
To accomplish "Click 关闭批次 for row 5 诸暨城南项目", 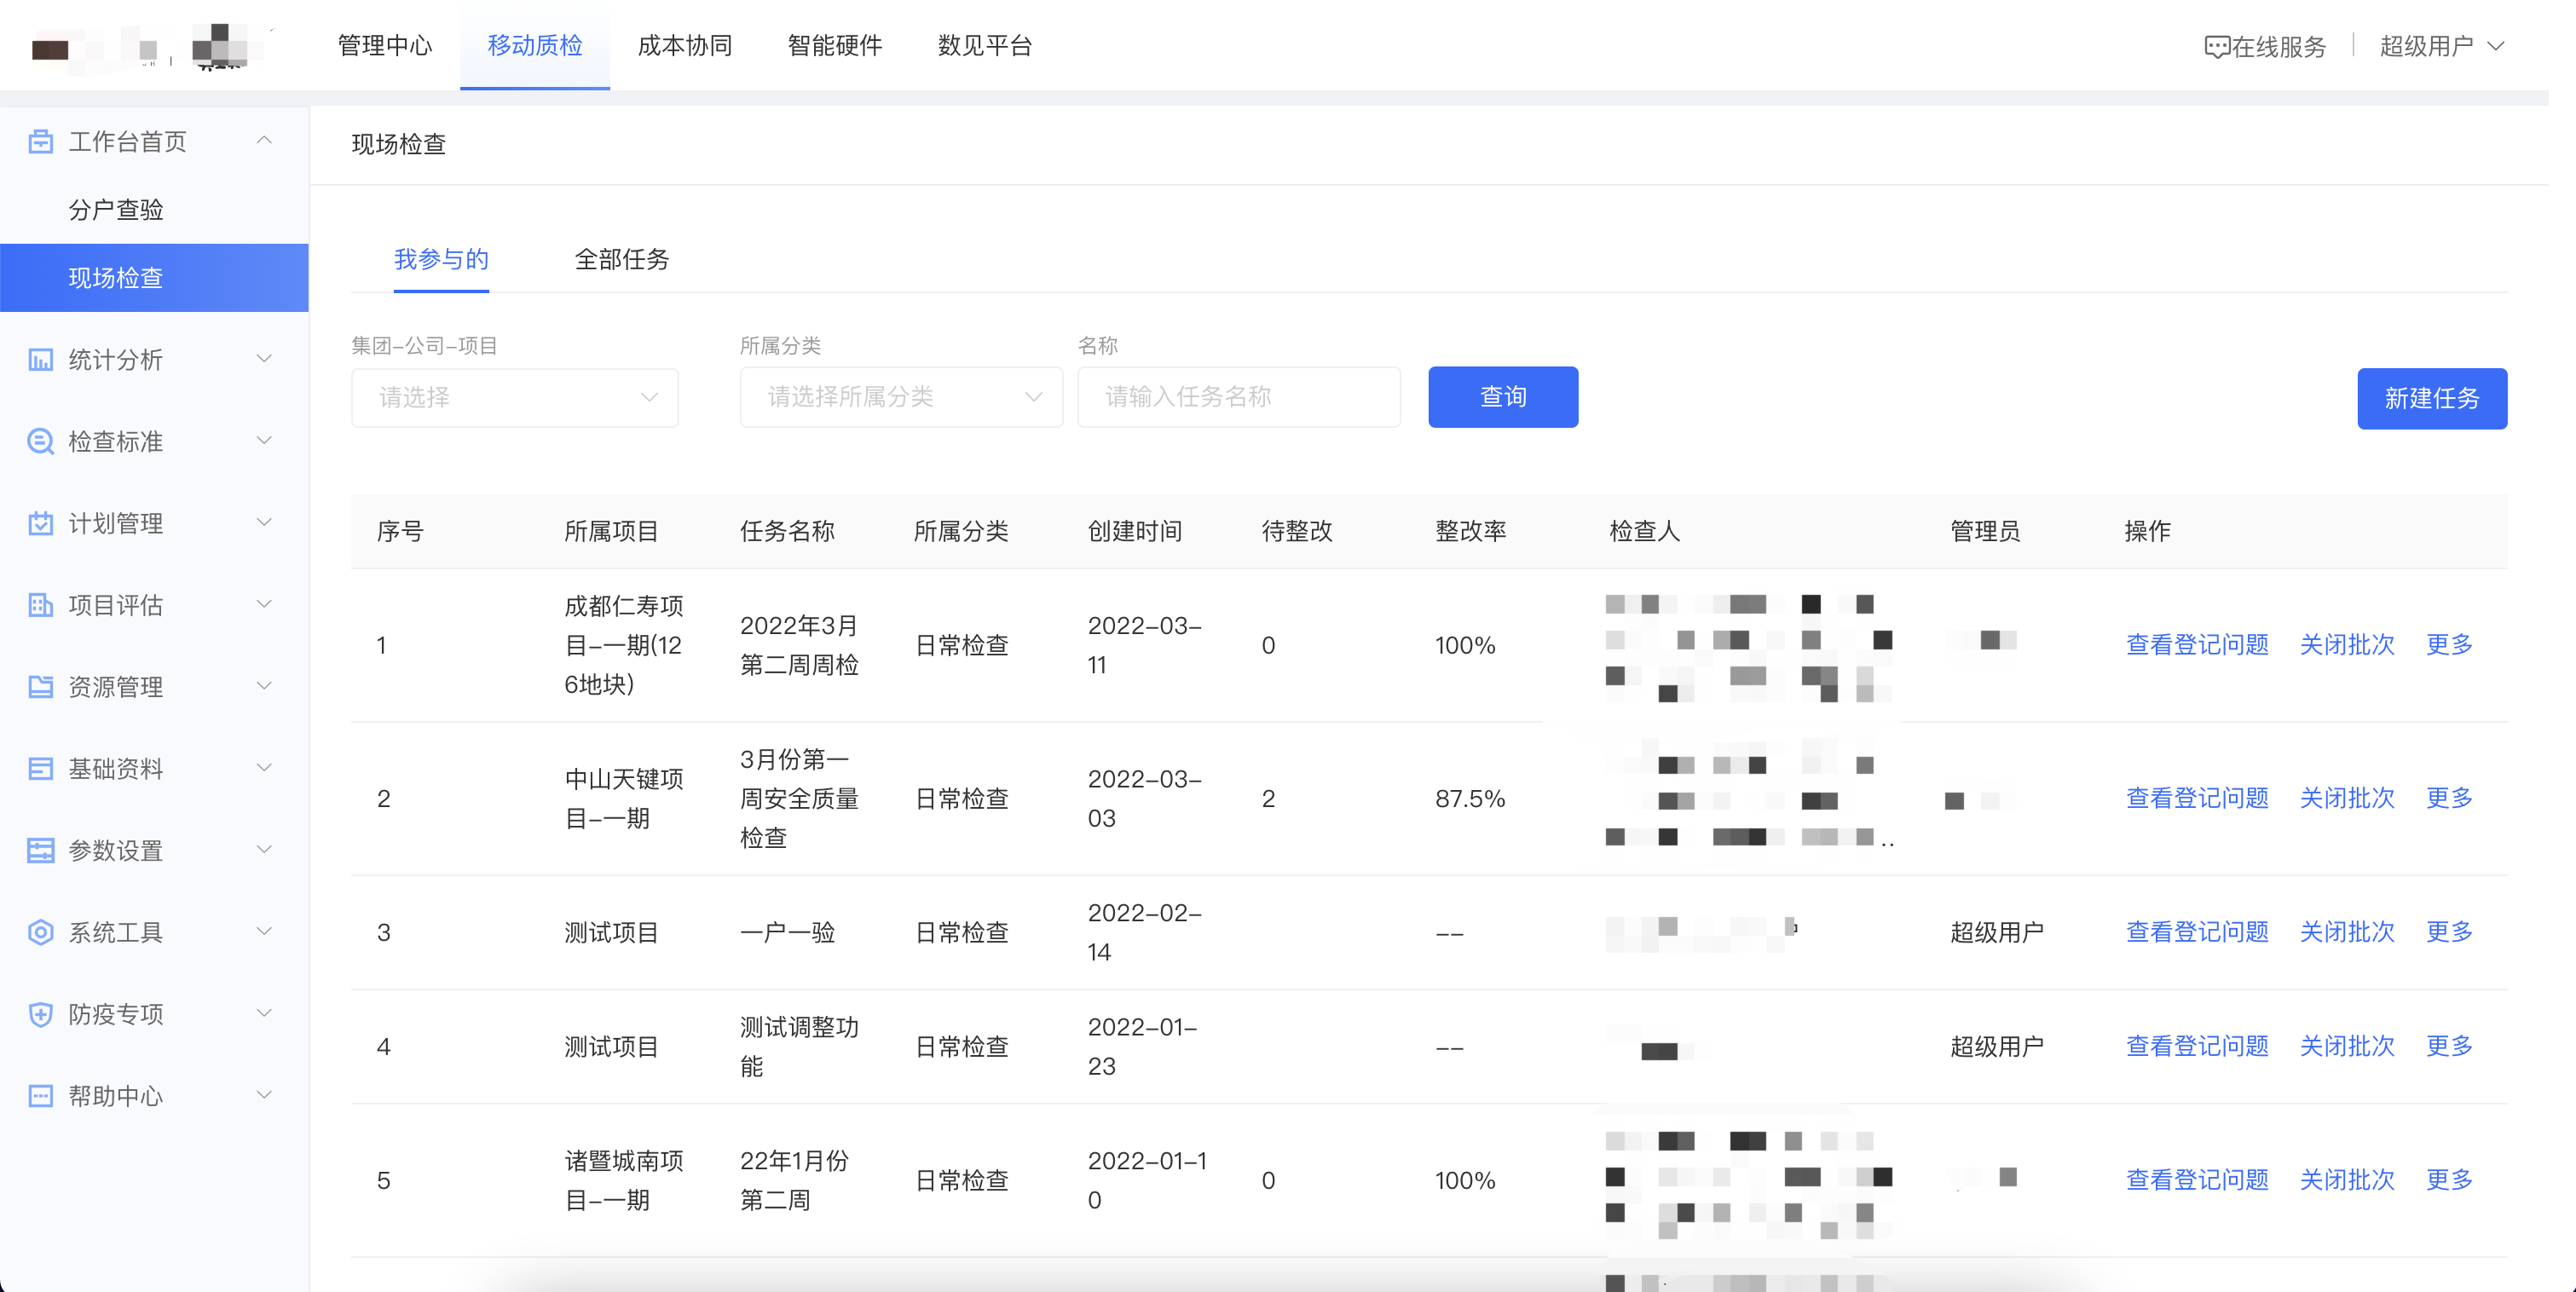I will [x=2347, y=1180].
